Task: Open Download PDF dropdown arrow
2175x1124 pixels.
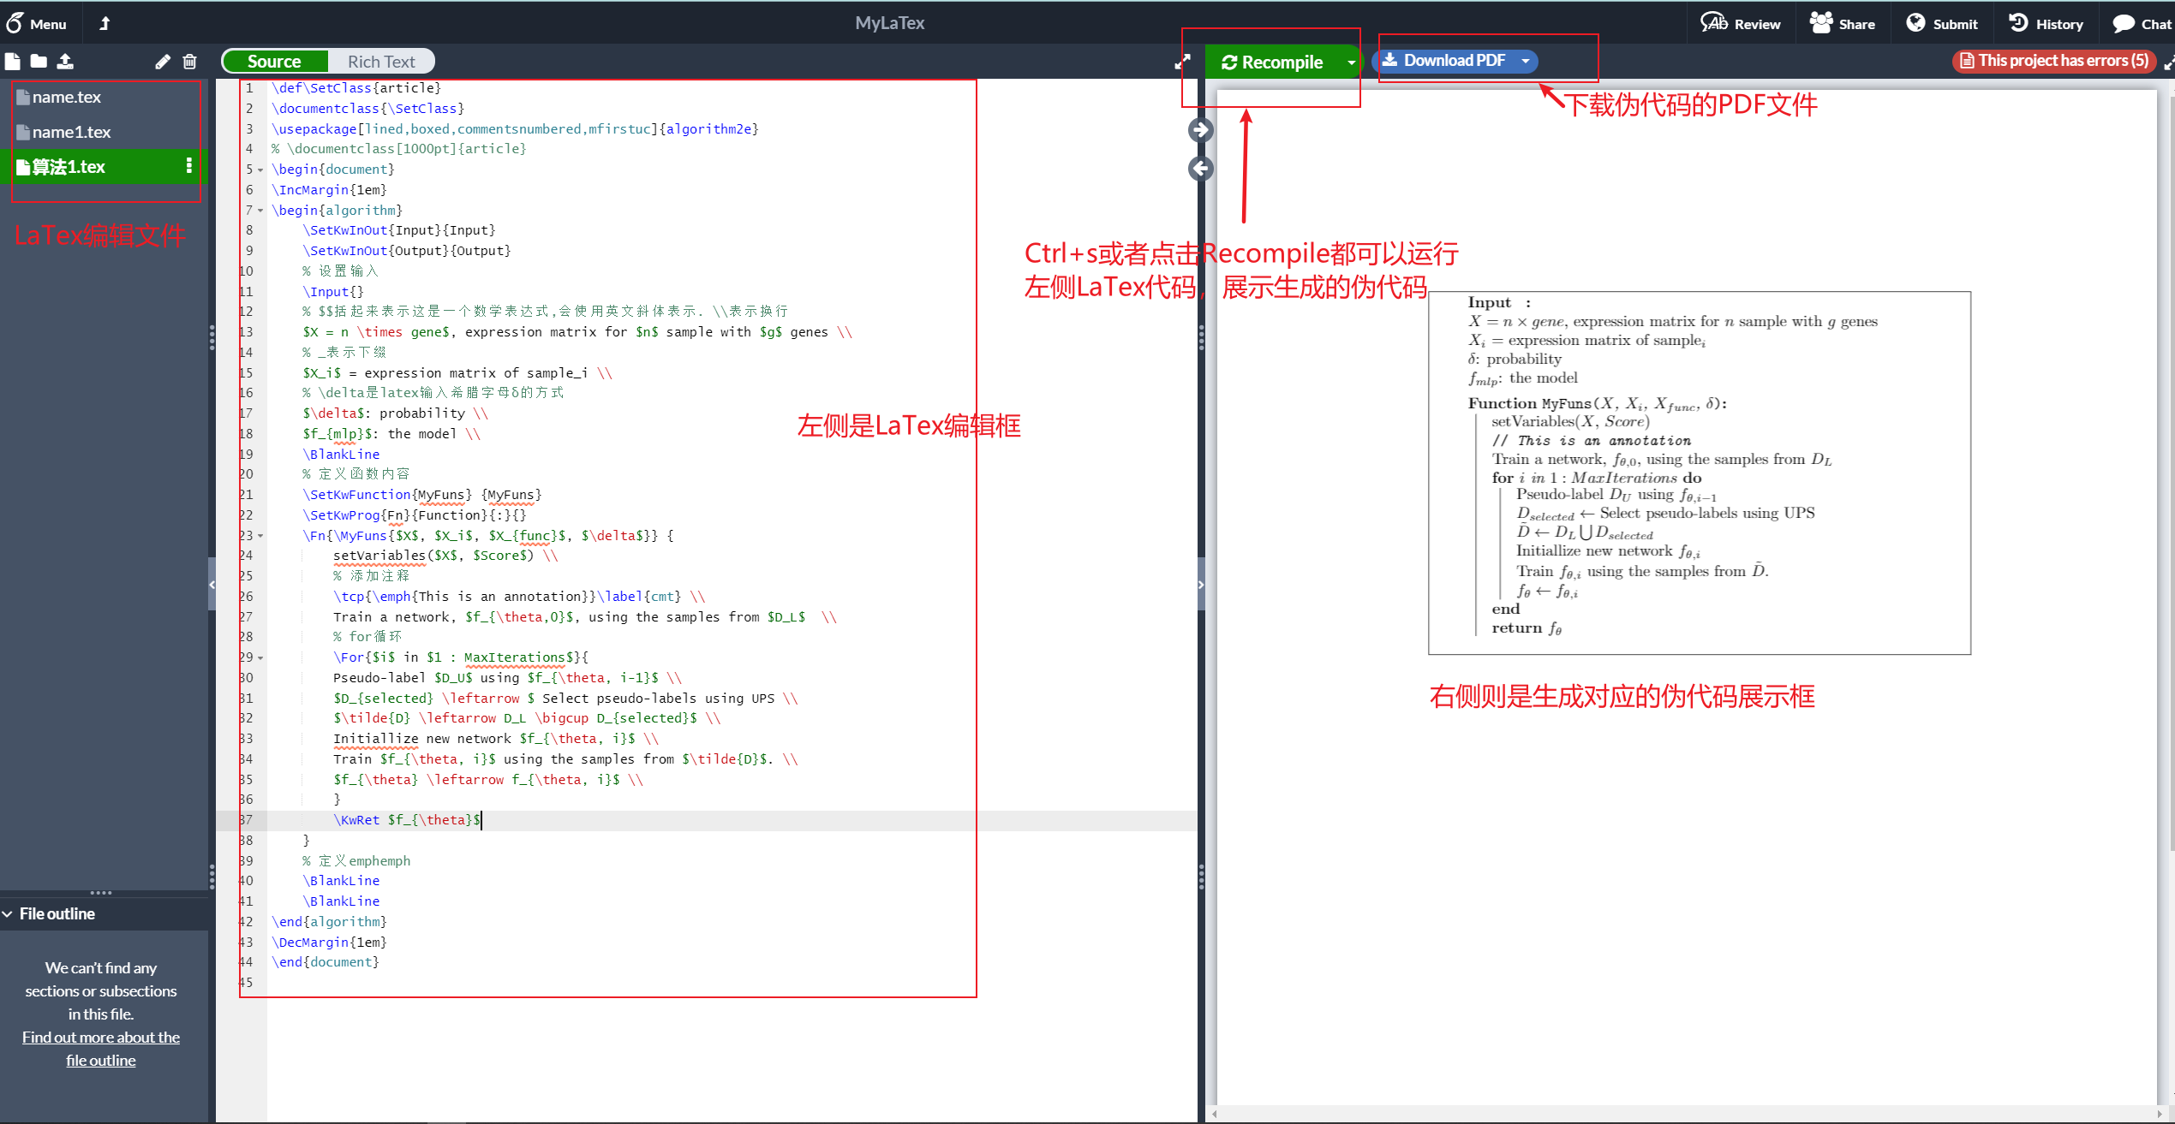Action: pyautogui.click(x=1526, y=61)
